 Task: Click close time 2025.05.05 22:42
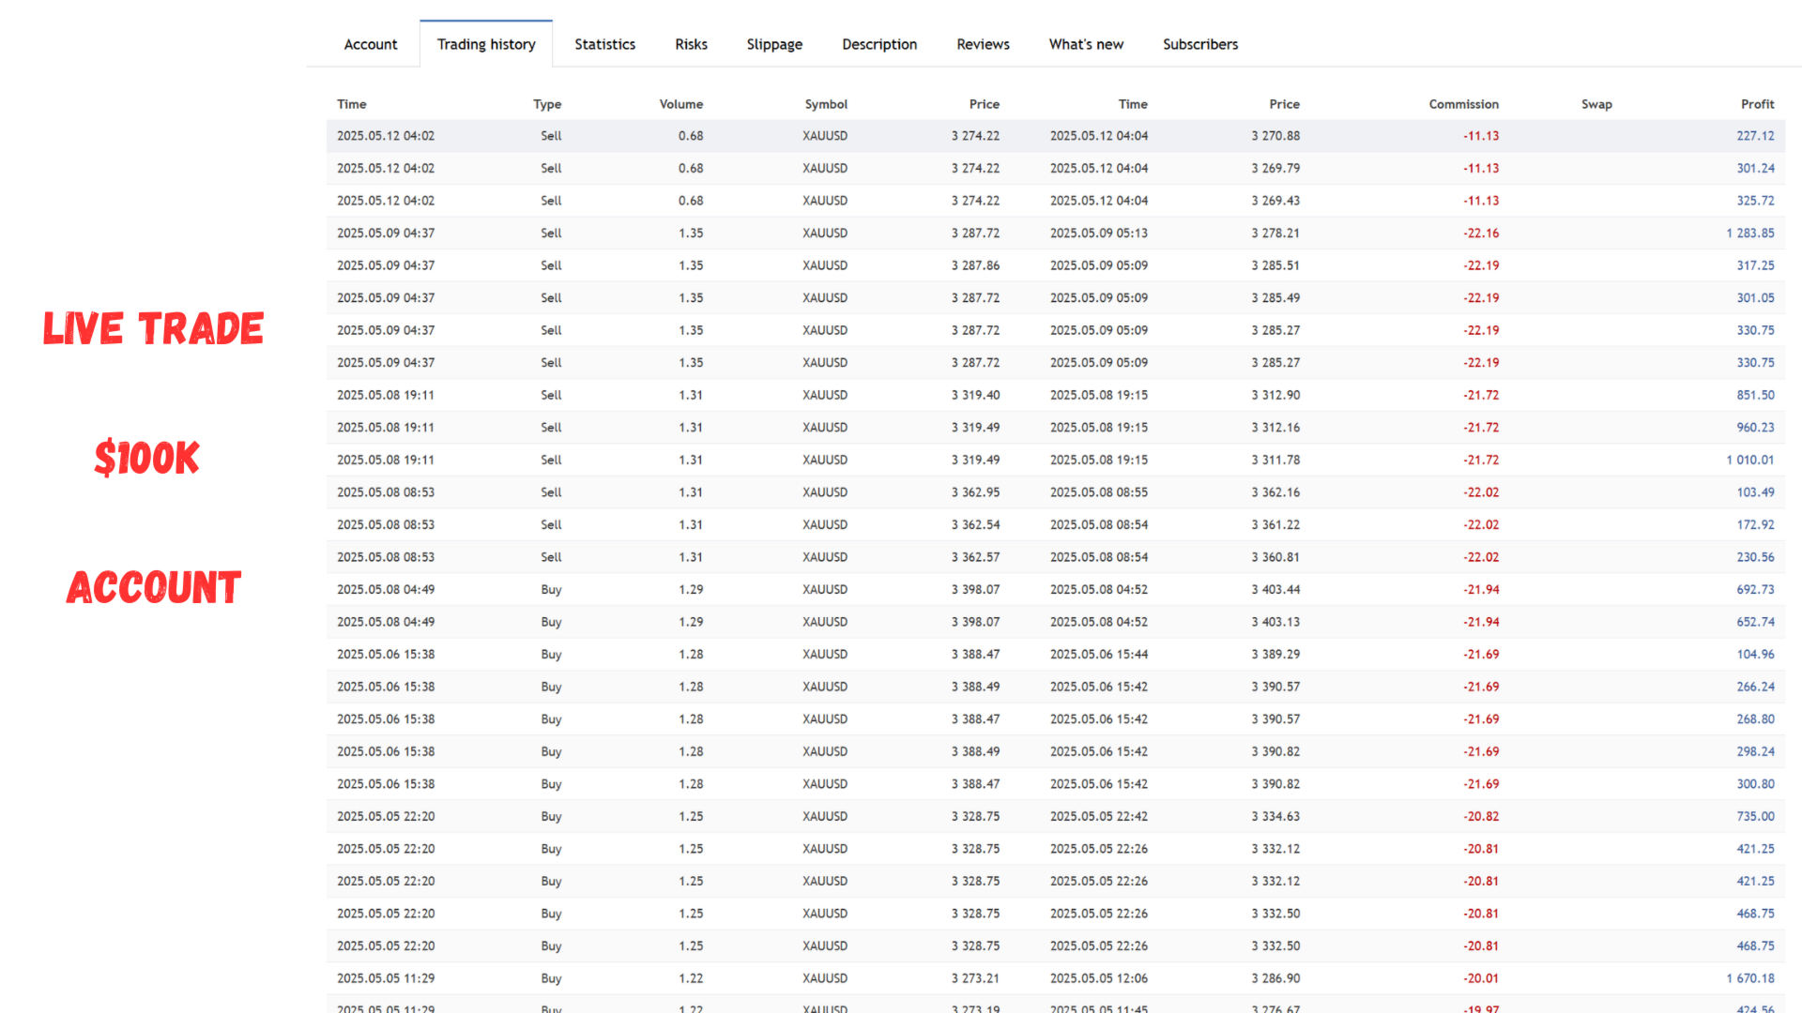pos(1098,817)
